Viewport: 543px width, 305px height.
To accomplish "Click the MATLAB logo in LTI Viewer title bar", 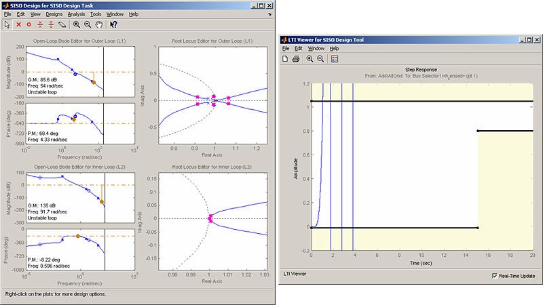I will coord(284,40).
